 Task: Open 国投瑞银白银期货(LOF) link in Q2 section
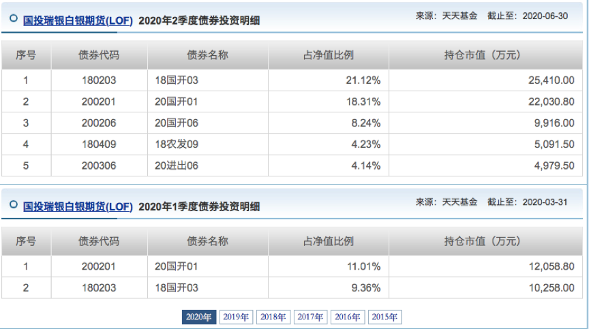(78, 20)
